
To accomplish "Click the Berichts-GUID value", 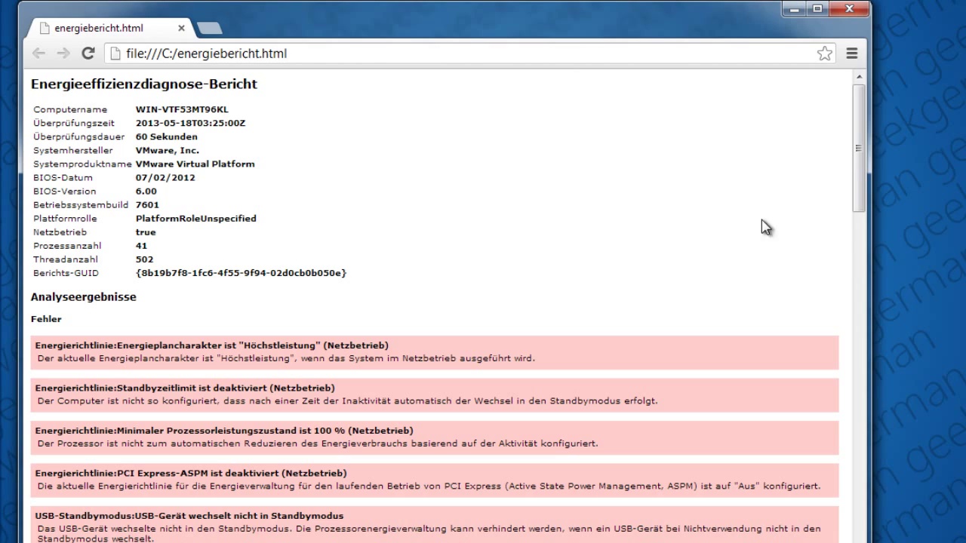I will (x=241, y=273).
